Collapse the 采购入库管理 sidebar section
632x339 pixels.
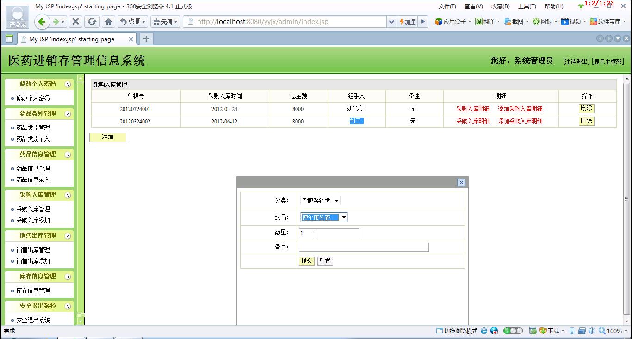(68, 195)
